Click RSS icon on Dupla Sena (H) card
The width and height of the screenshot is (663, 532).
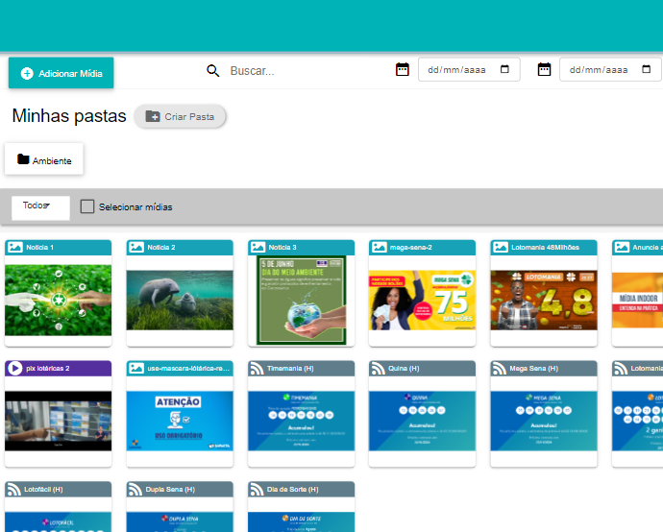coord(135,490)
